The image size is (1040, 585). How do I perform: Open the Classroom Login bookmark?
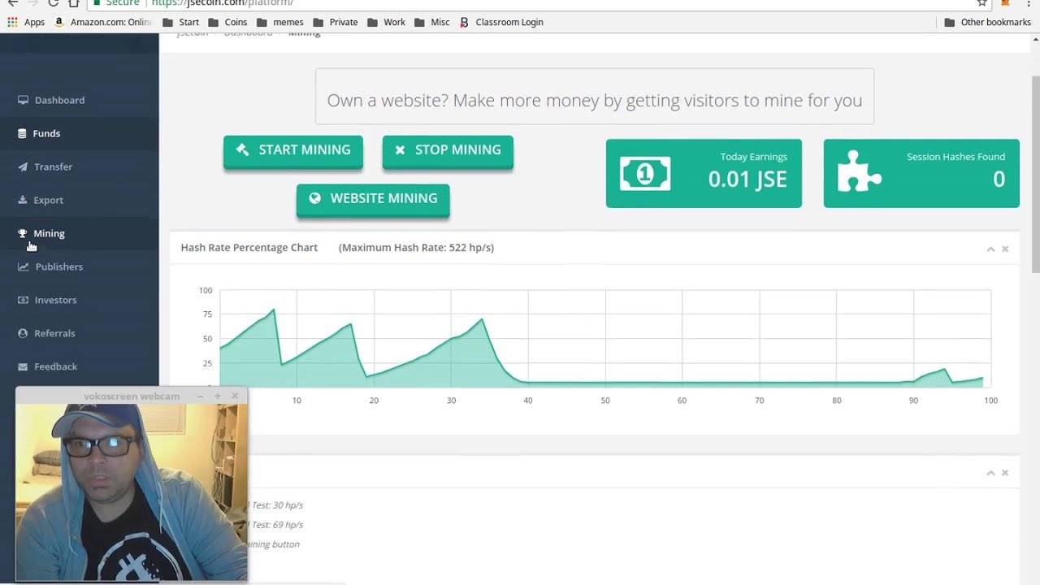[x=501, y=22]
